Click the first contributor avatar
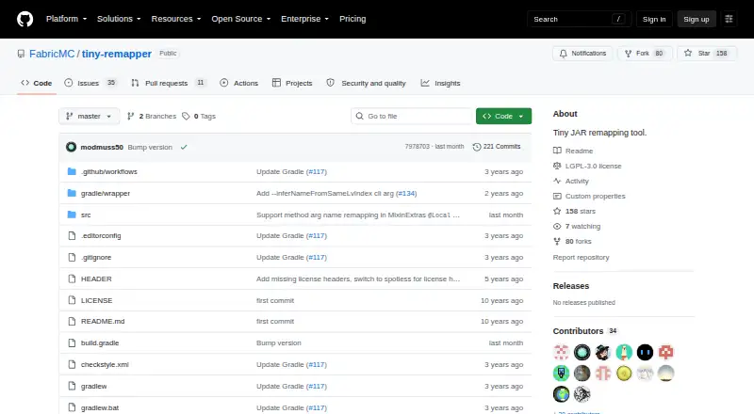 (561, 352)
